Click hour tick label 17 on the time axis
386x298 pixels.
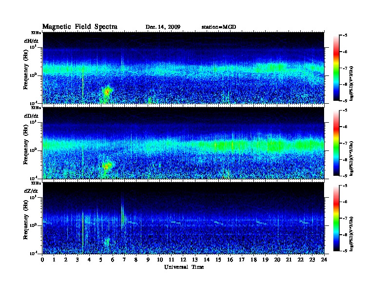(242, 260)
